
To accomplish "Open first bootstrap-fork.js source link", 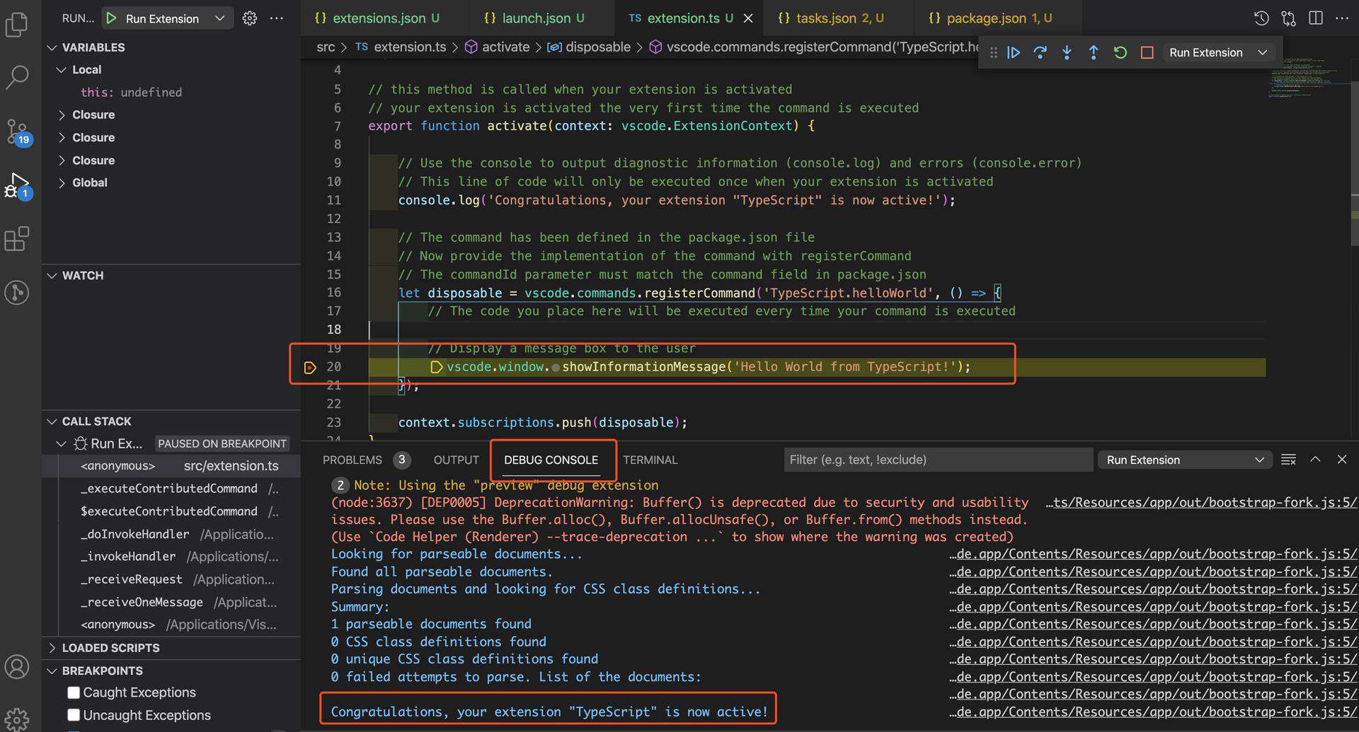I will point(1201,502).
